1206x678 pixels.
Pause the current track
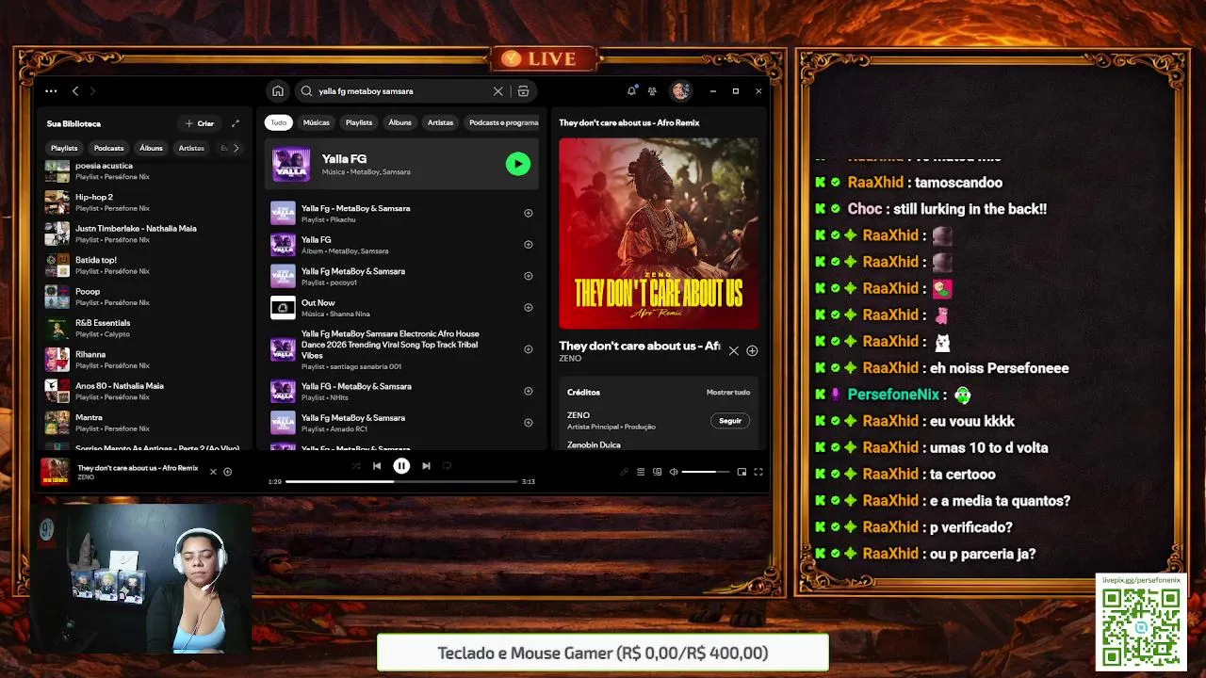coord(401,465)
